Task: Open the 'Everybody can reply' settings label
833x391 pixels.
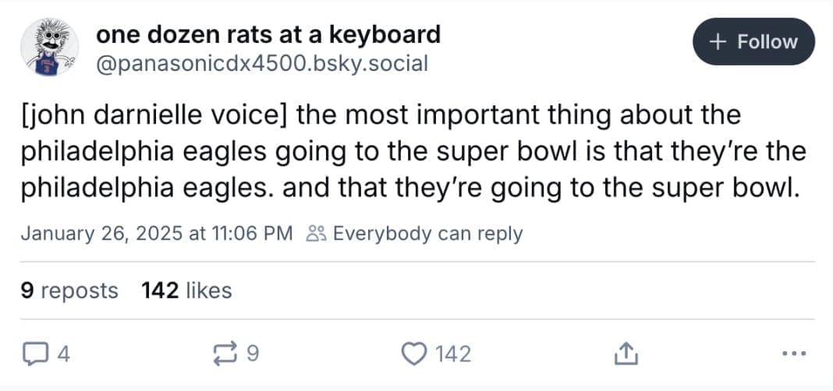Action: coord(427,233)
